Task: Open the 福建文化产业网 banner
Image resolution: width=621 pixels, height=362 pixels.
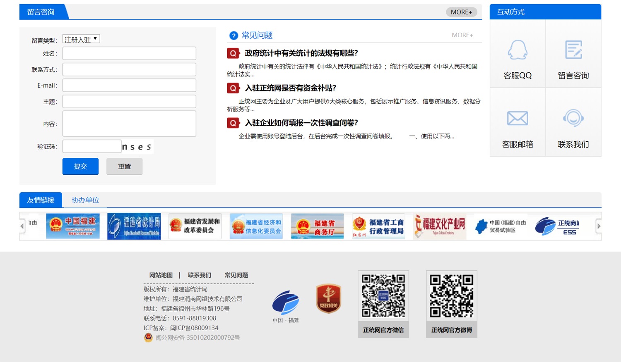Action: pos(440,226)
